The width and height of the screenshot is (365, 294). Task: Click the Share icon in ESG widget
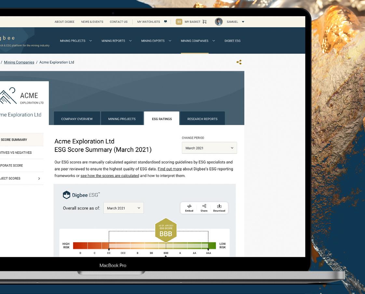pos(204,206)
